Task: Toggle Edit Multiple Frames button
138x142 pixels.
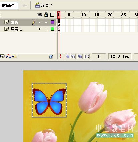Action: point(80,56)
